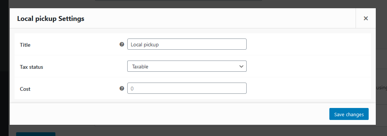
Task: Click the cut-off "using" text at right edge
Action: (x=381, y=88)
